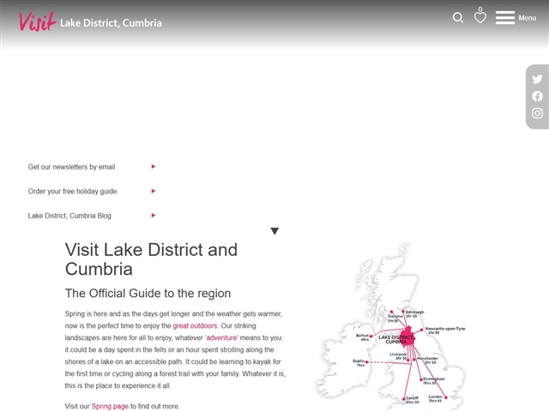Open the Twitter social icon

537,79
